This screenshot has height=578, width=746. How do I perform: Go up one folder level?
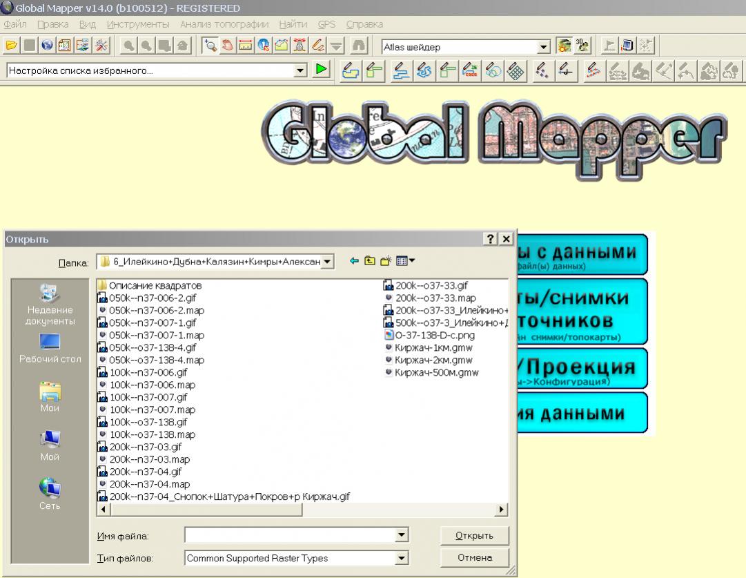click(370, 261)
